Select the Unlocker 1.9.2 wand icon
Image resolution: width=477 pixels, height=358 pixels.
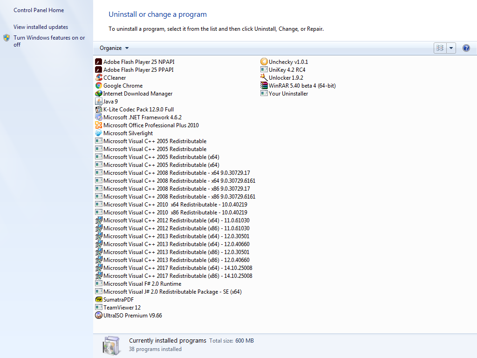tap(264, 78)
